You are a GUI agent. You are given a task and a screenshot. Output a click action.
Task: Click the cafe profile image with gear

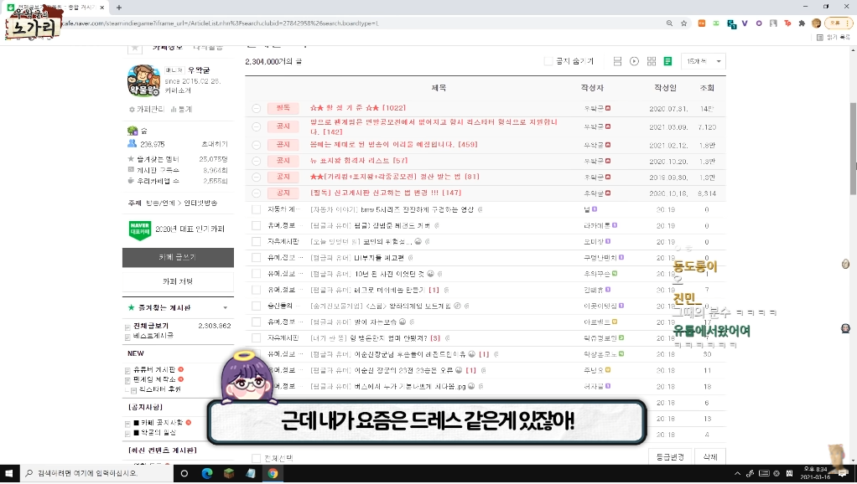point(143,80)
